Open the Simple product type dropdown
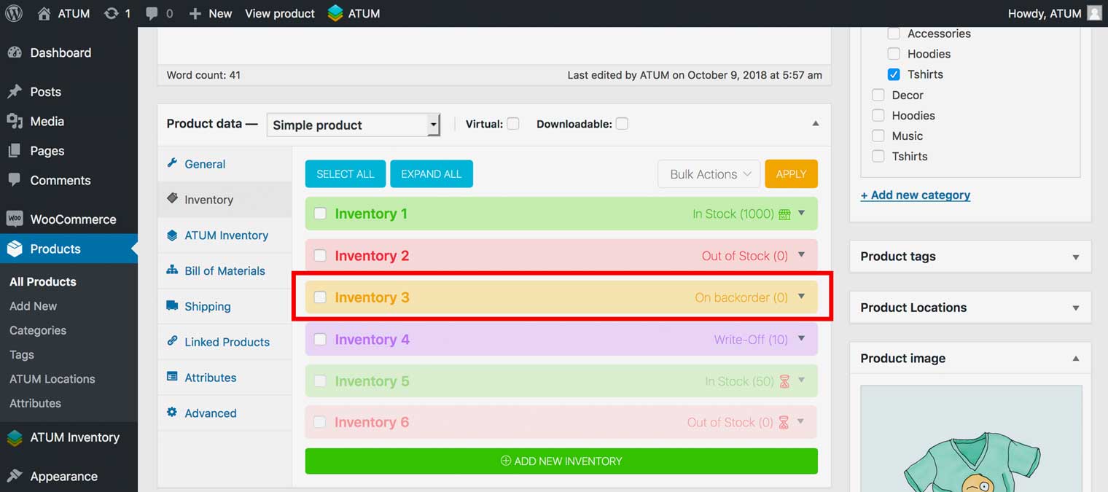Image resolution: width=1108 pixels, height=492 pixels. point(354,125)
